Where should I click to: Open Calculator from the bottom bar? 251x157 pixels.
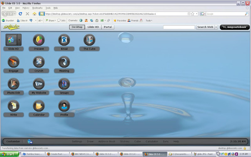[152, 141]
